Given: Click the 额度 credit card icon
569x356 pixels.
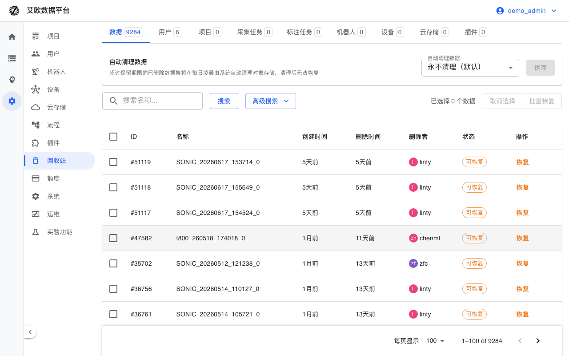Looking at the screenshot, I should [x=36, y=178].
